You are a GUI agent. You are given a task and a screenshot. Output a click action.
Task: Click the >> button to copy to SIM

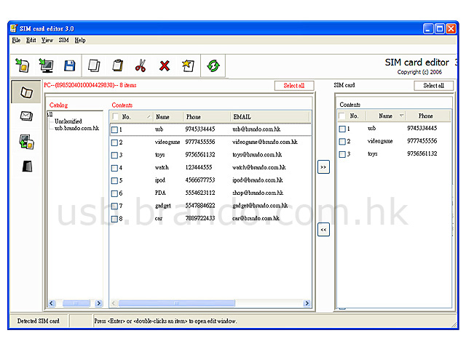coord(324,167)
